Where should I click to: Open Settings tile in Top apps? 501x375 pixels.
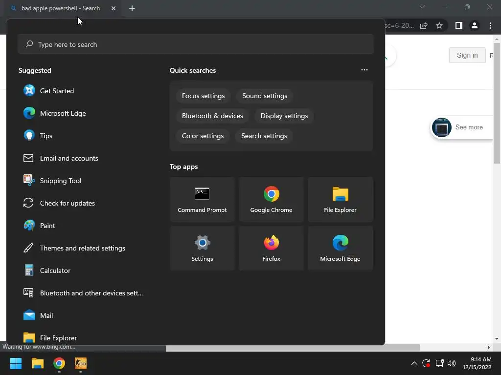pos(202,248)
